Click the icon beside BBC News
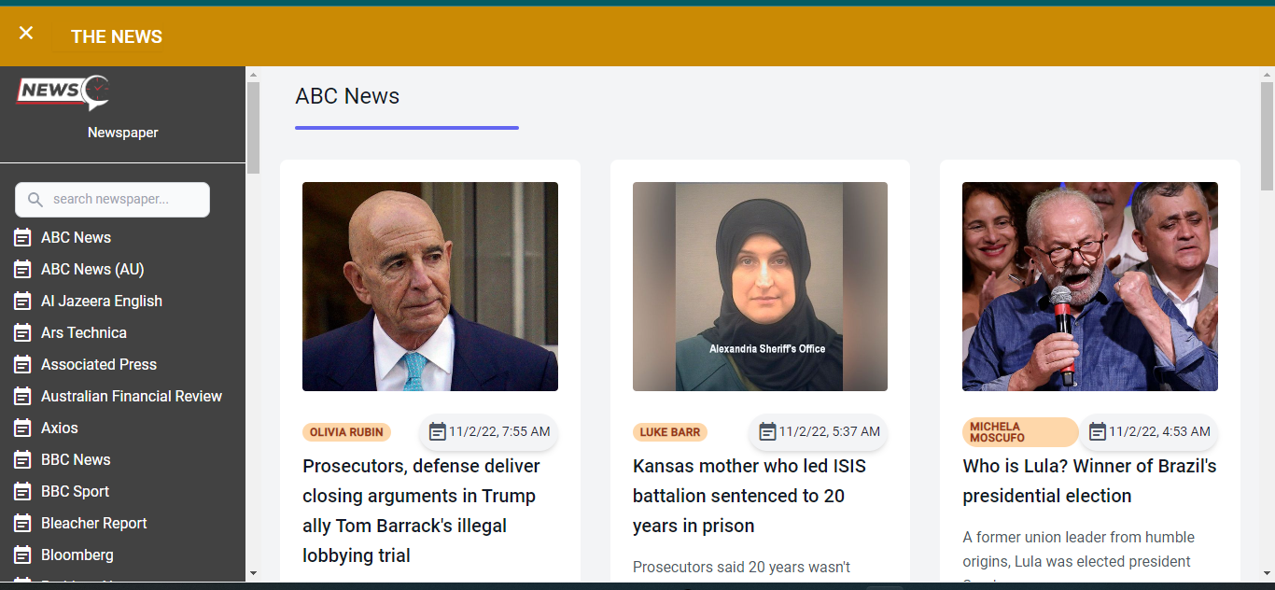Viewport: 1275px width, 590px height. click(22, 460)
